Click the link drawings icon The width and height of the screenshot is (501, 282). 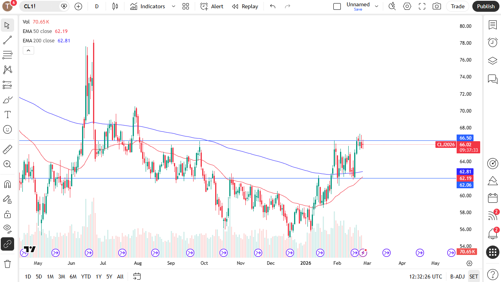point(7,244)
